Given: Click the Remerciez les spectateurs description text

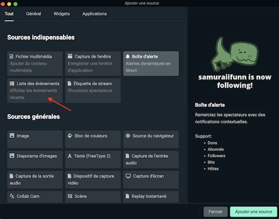Looking at the screenshot, I should [x=230, y=118].
